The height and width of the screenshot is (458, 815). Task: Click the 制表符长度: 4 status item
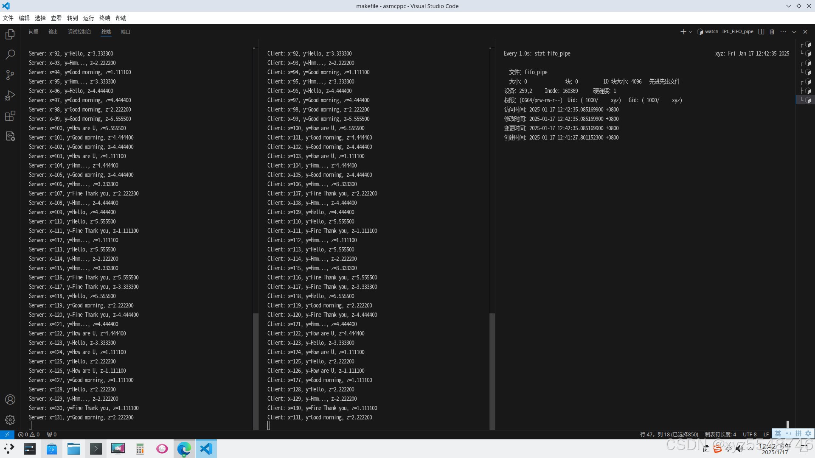pos(720,434)
